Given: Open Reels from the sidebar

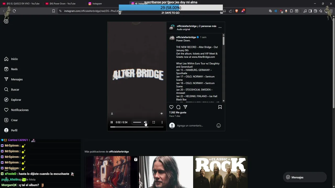Looking at the screenshot, I should (11, 69).
